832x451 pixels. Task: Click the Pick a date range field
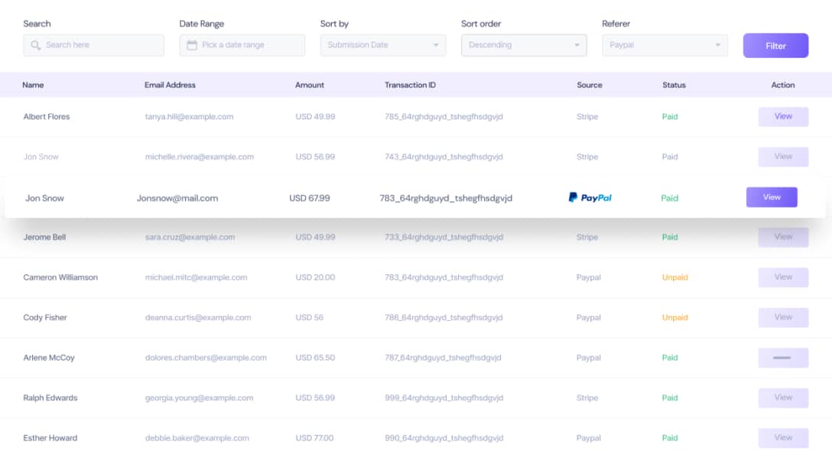(242, 45)
